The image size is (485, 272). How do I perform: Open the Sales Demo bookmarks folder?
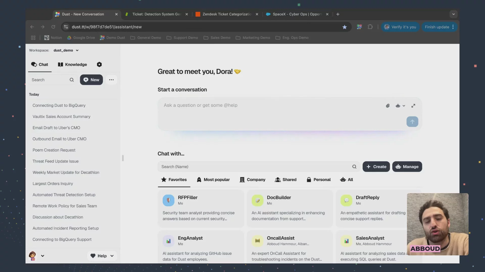point(217,38)
